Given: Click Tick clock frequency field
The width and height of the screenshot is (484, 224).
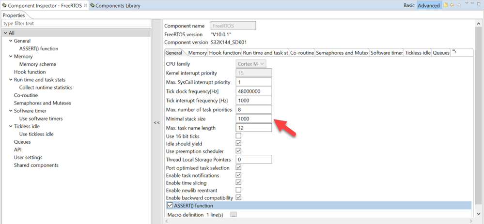Looking at the screenshot, I should point(254,91).
